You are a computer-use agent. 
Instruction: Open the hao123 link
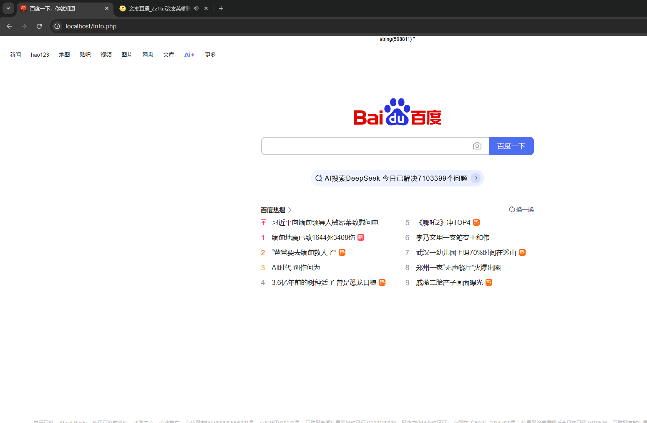(x=40, y=55)
